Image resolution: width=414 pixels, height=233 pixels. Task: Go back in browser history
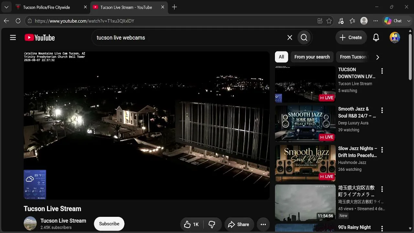pos(6,21)
